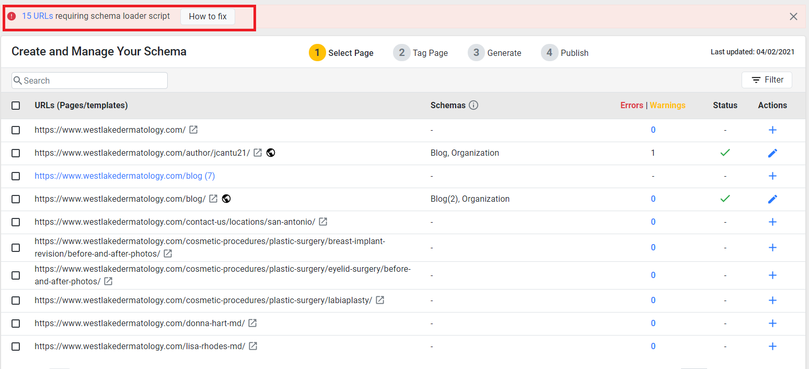Image resolution: width=809 pixels, height=369 pixels.
Task: Add a schema to the san-antonio contact page
Action: [772, 222]
